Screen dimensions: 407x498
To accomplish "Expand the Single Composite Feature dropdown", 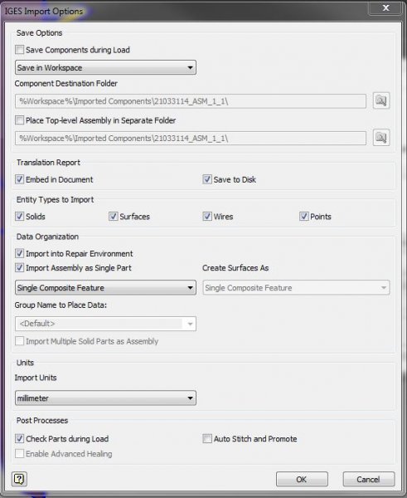I will click(x=105, y=288).
